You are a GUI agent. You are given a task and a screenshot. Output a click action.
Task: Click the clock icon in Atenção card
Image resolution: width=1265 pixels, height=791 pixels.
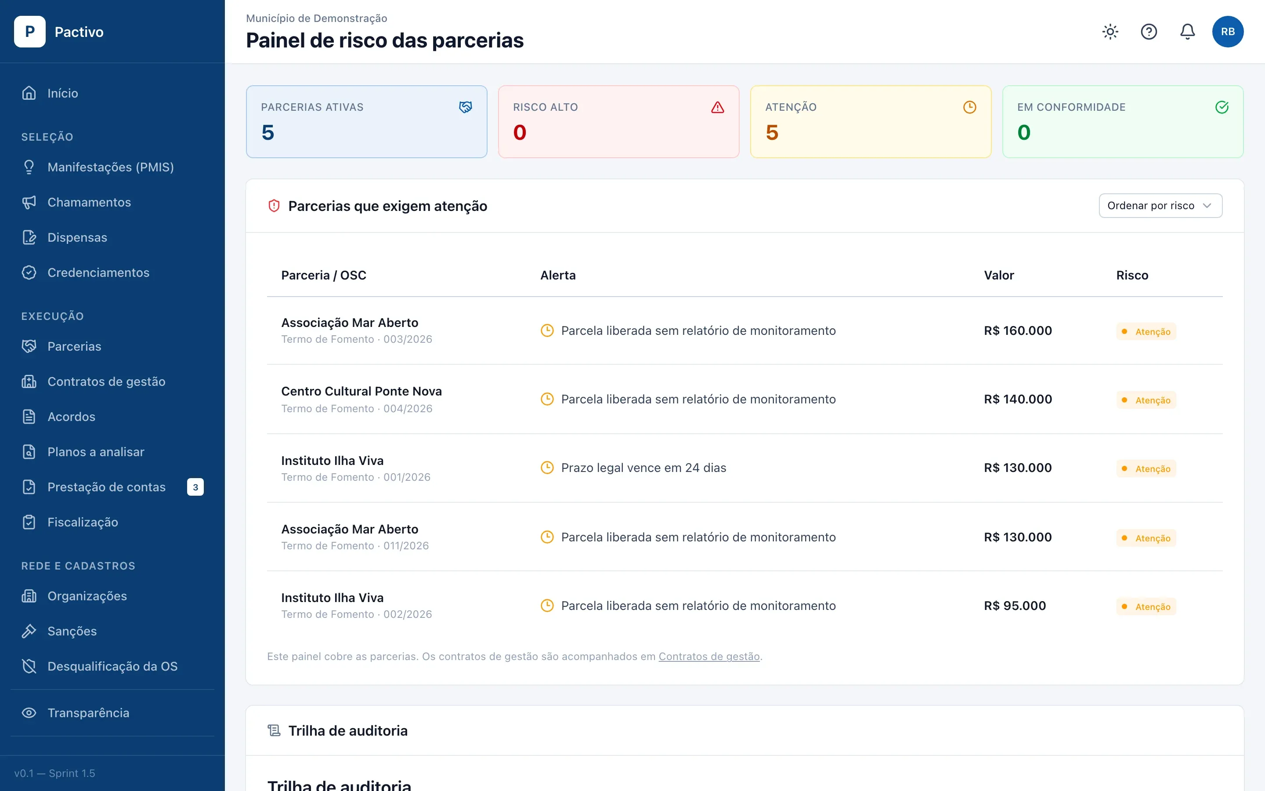tap(969, 107)
